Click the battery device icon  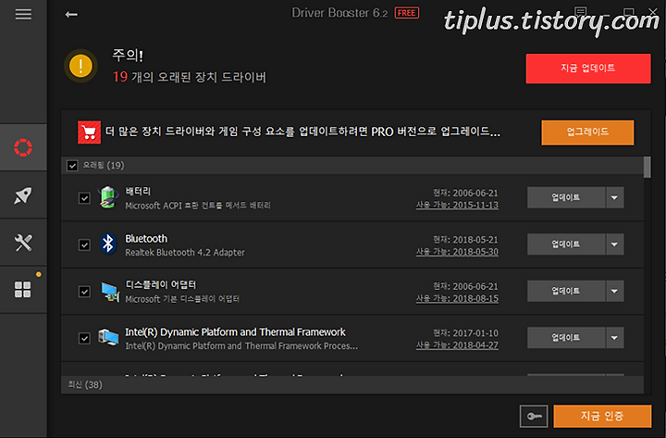point(108,197)
